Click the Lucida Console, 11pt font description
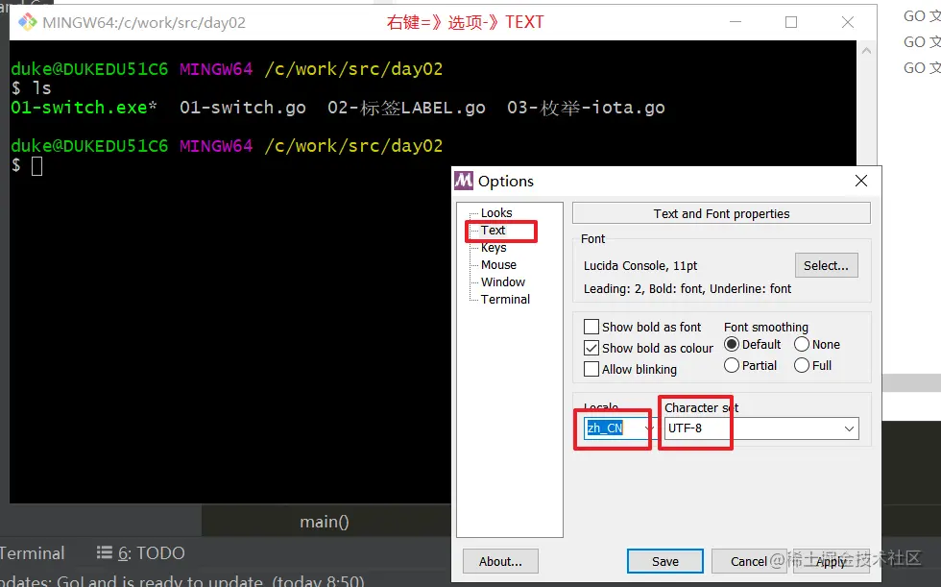 click(x=640, y=265)
